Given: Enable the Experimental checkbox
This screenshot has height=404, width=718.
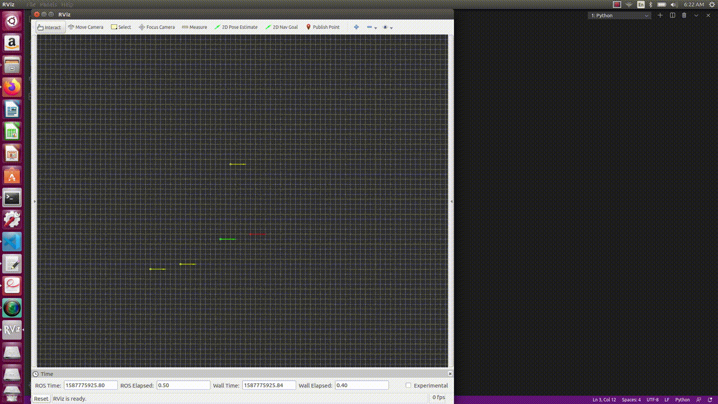Looking at the screenshot, I should point(408,385).
